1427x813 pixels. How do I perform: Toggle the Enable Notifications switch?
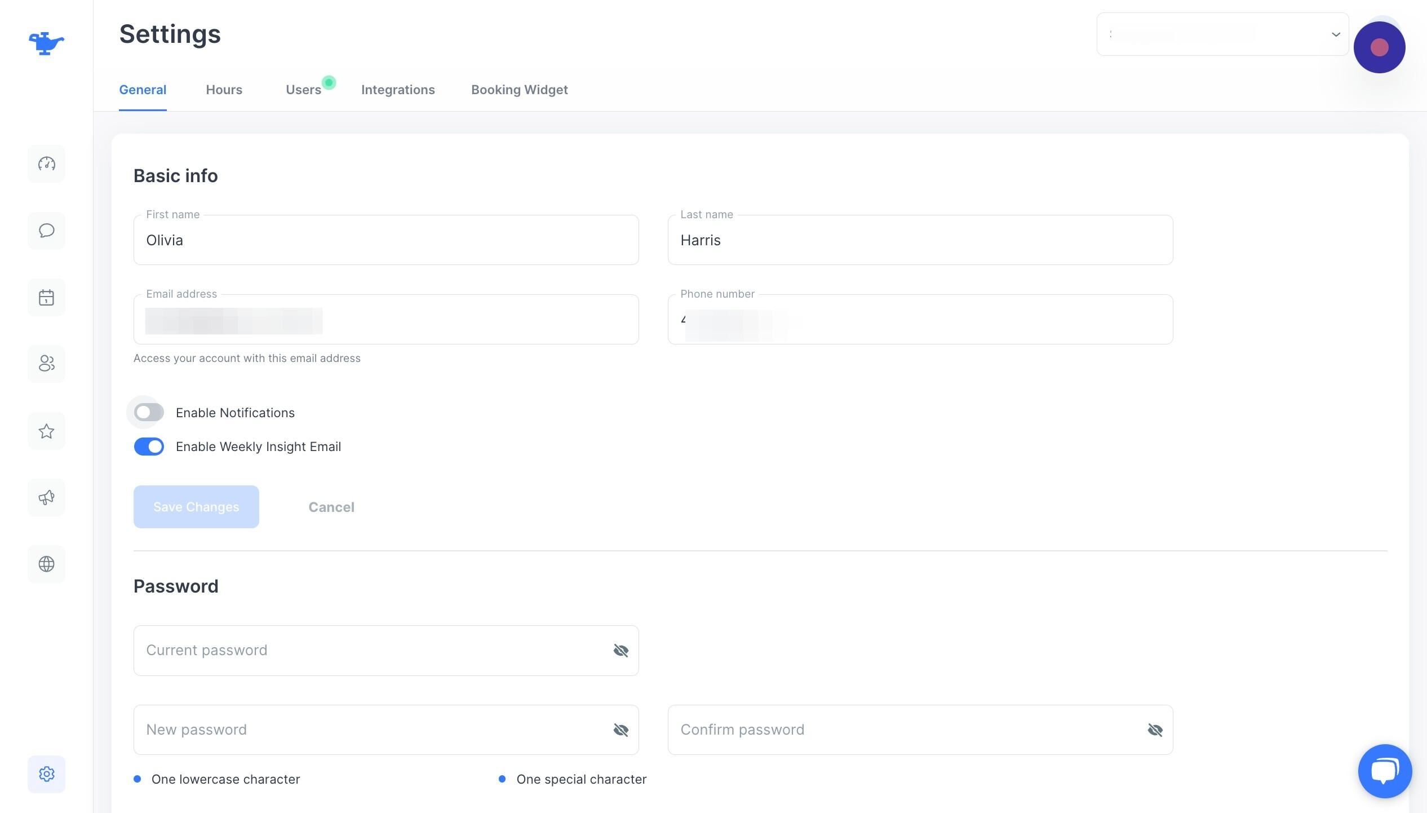[149, 413]
